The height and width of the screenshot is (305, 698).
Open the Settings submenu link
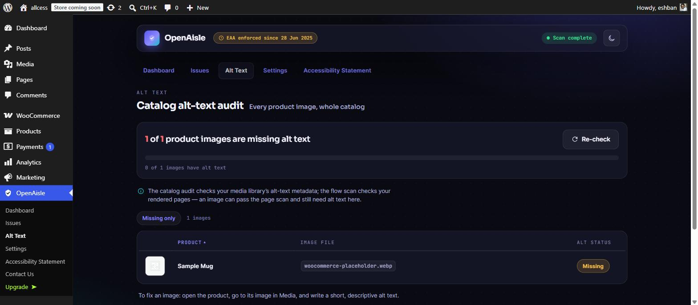(x=16, y=249)
